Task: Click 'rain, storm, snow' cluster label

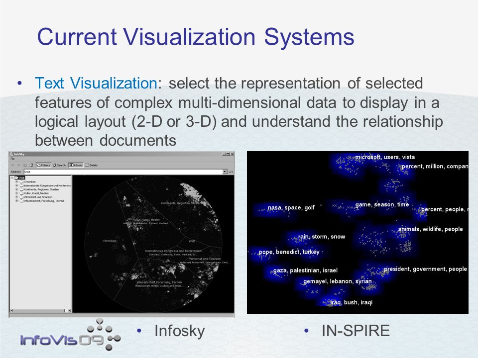Action: pyautogui.click(x=322, y=237)
